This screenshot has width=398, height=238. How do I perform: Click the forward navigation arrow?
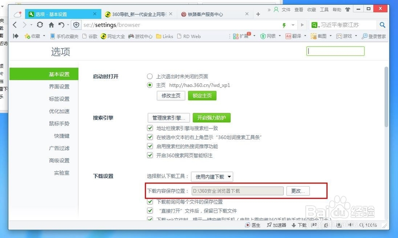point(24,25)
